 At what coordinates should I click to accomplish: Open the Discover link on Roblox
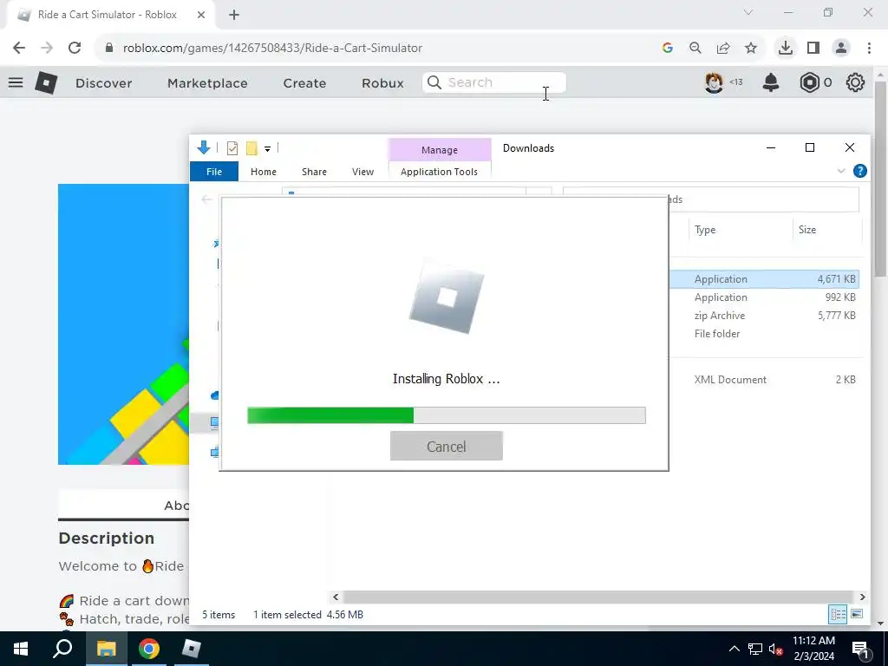pos(104,83)
